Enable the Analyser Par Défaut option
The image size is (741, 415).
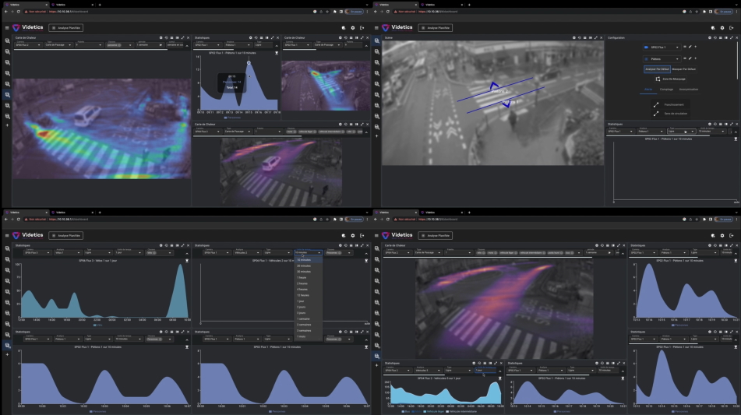(x=657, y=69)
